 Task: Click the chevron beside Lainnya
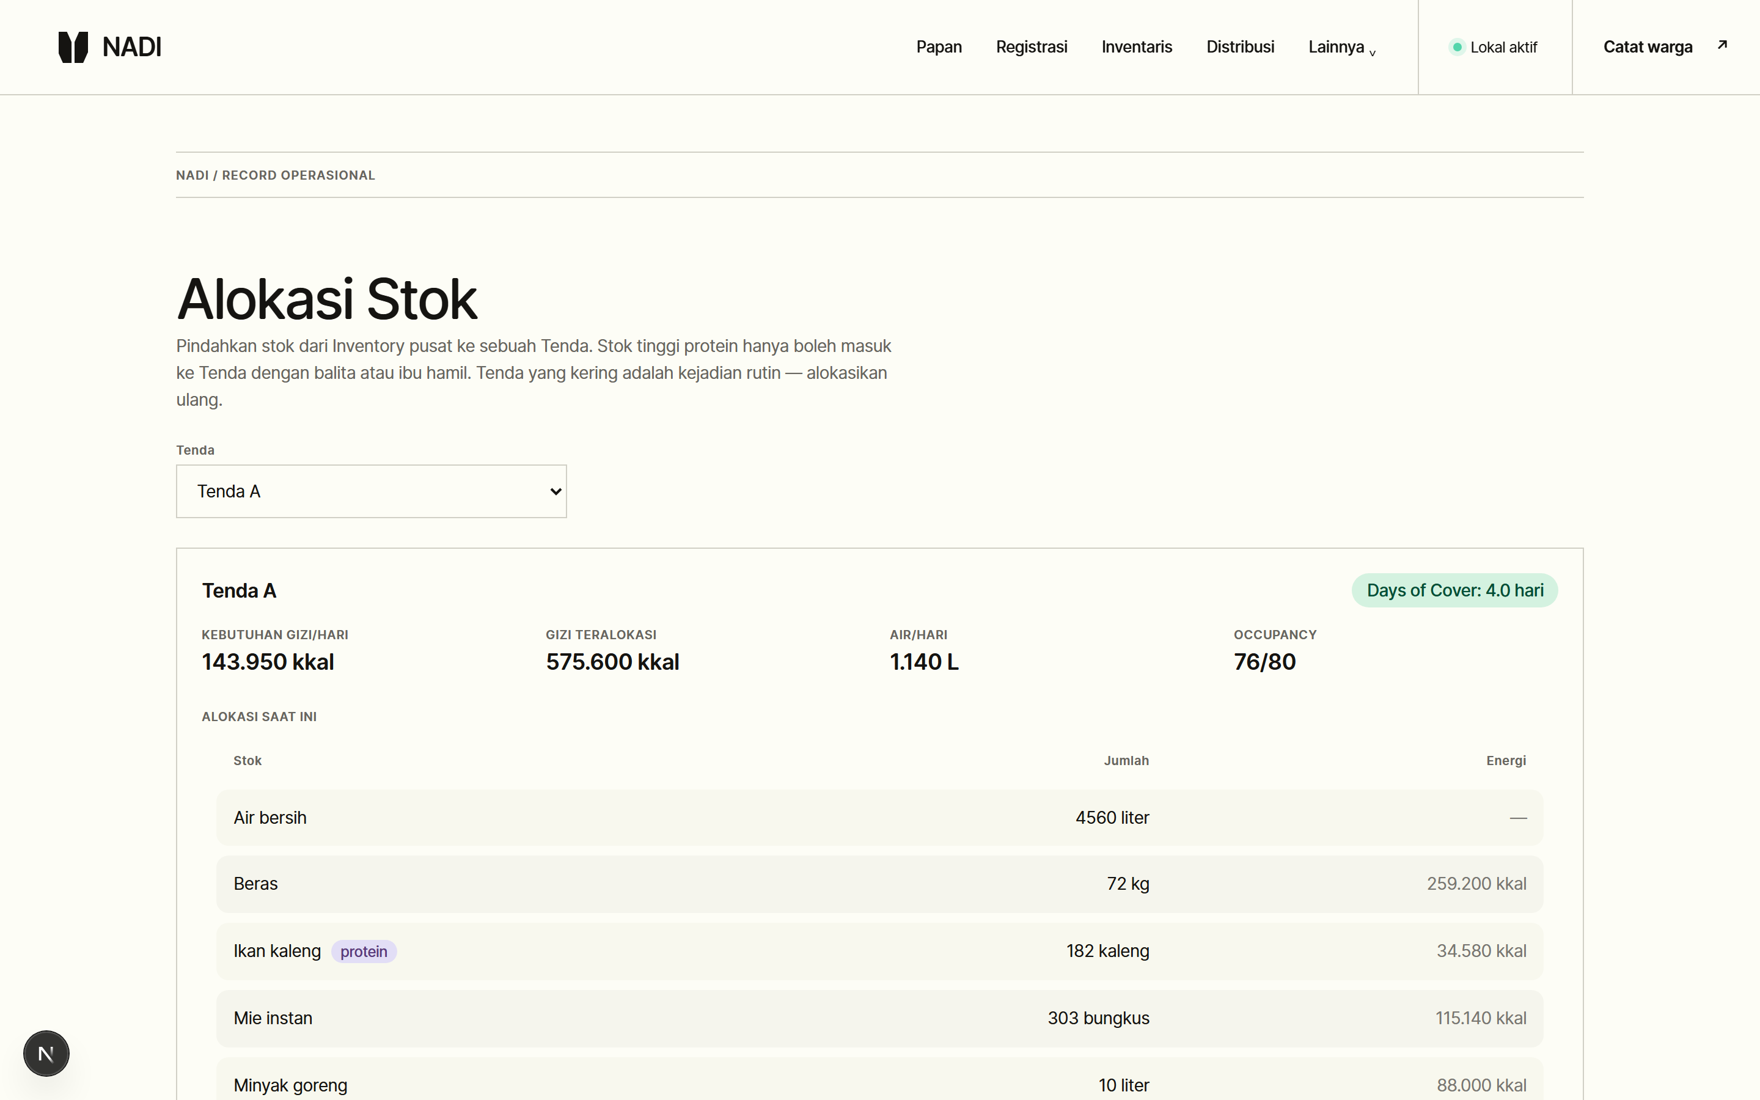(1371, 53)
